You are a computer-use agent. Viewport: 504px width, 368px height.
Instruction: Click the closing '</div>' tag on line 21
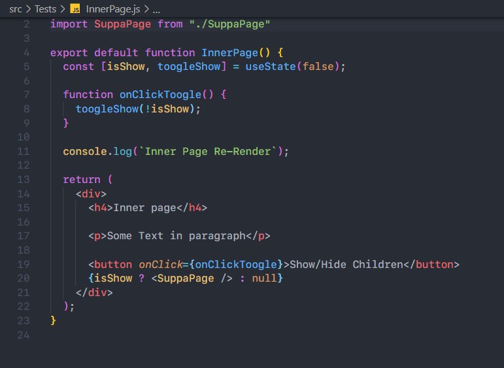[x=94, y=292]
